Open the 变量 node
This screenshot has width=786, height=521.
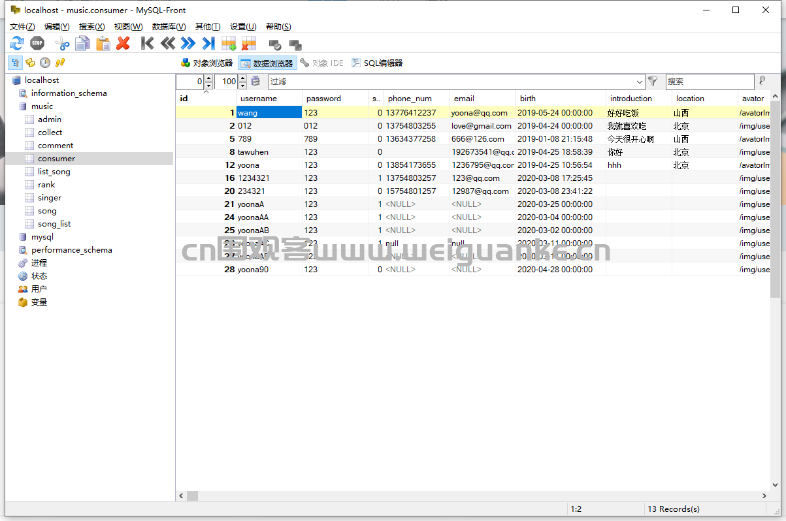(39, 302)
